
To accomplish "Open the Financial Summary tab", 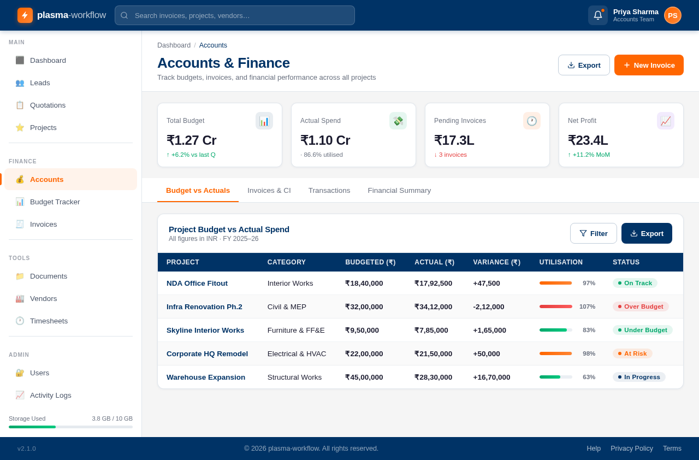I will tap(399, 190).
